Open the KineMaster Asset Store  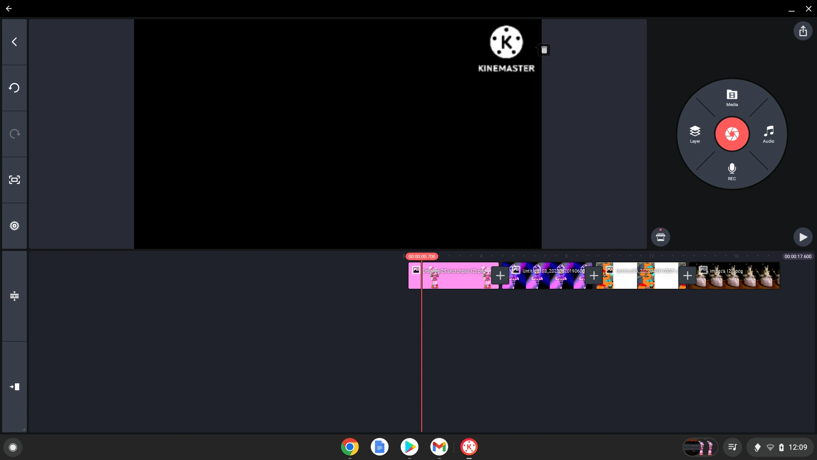[661, 237]
